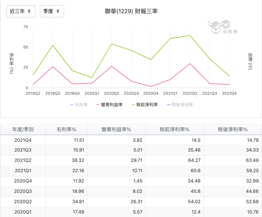Click the 2021Q3 label on the x-axis
The image size is (262, 217).
pos(209,93)
